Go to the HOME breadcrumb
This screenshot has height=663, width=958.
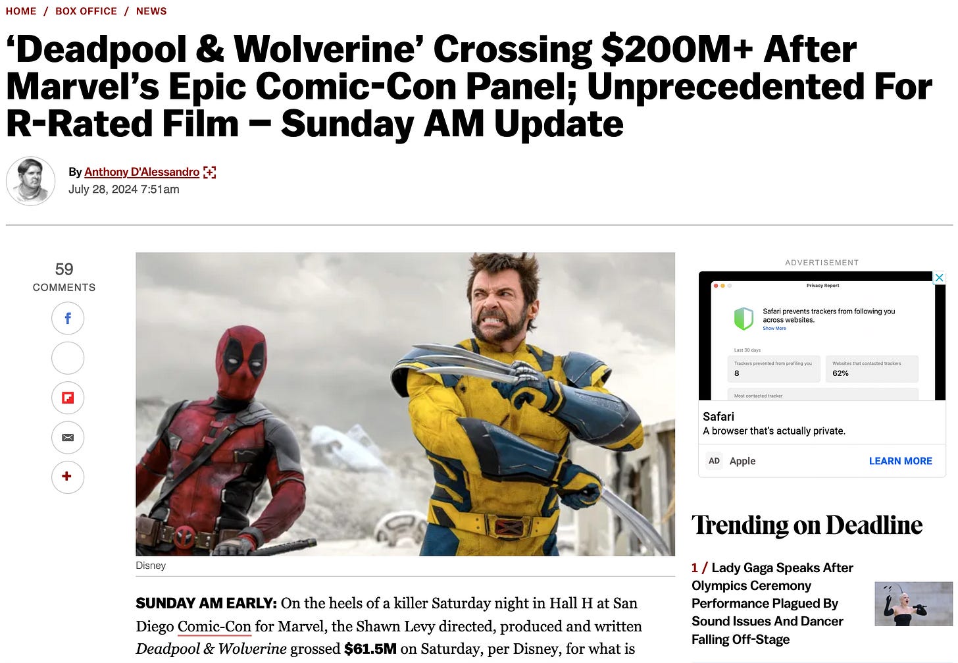[21, 11]
